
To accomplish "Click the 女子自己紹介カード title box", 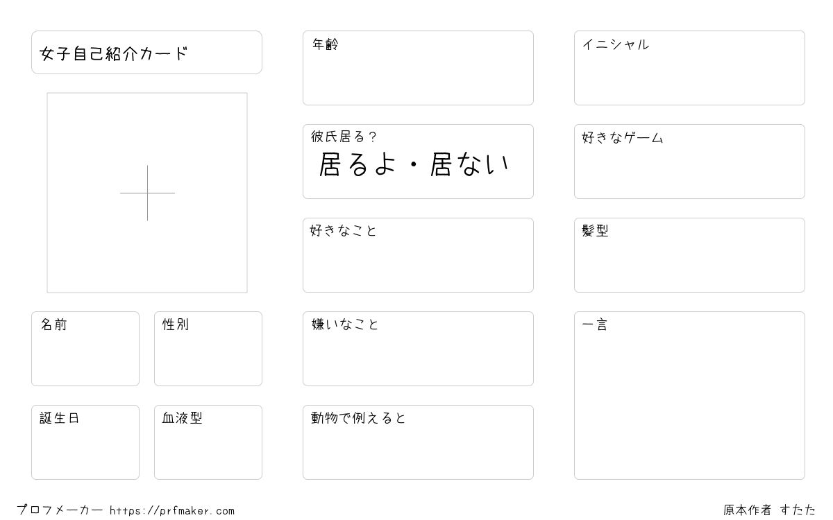I will coord(146,52).
